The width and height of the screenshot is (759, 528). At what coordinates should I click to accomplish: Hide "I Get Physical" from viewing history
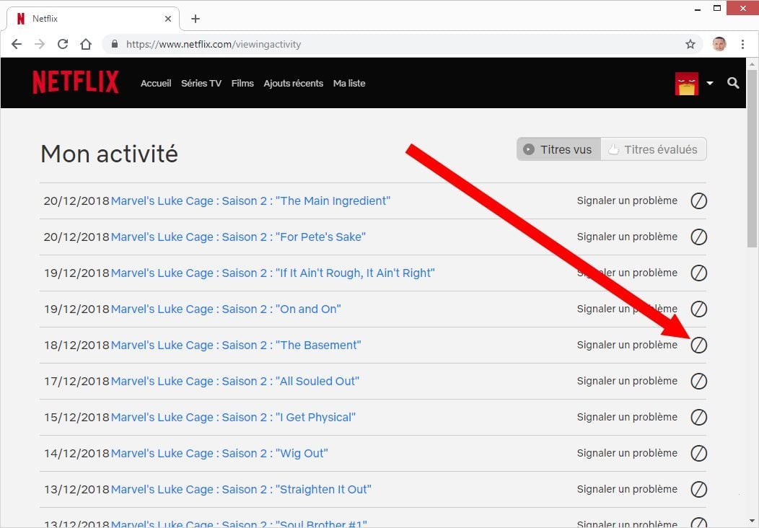[698, 417]
